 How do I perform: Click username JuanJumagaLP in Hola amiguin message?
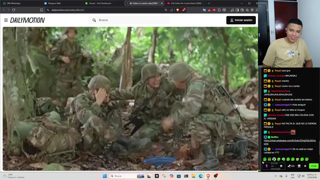tap(283, 105)
